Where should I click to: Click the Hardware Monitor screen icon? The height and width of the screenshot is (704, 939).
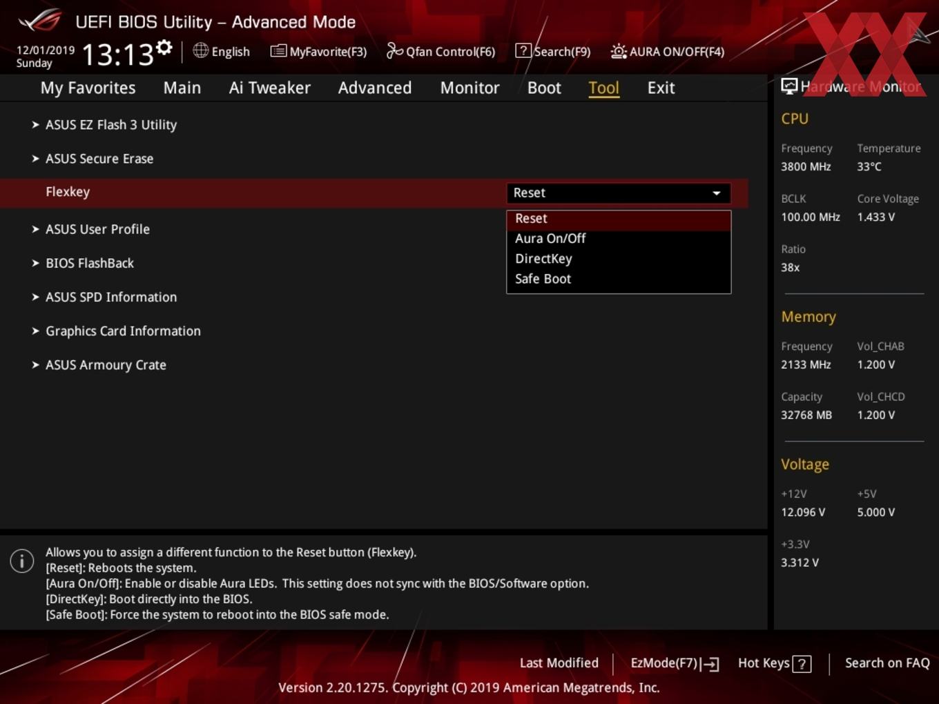[x=789, y=86]
